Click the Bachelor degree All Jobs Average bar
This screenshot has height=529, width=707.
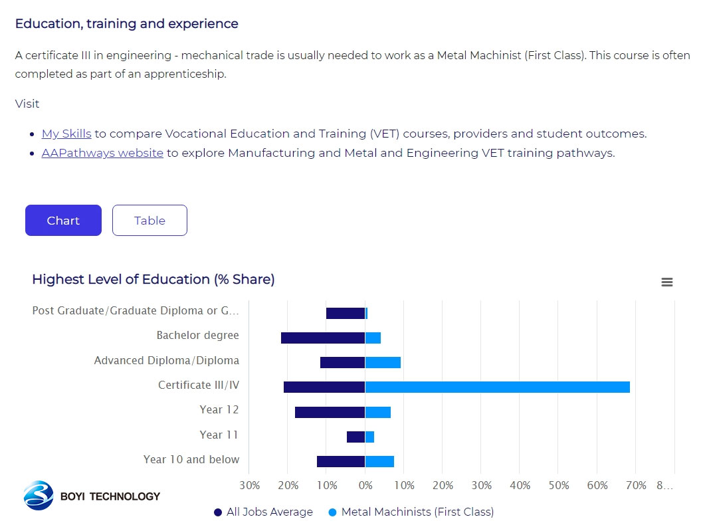coord(323,338)
